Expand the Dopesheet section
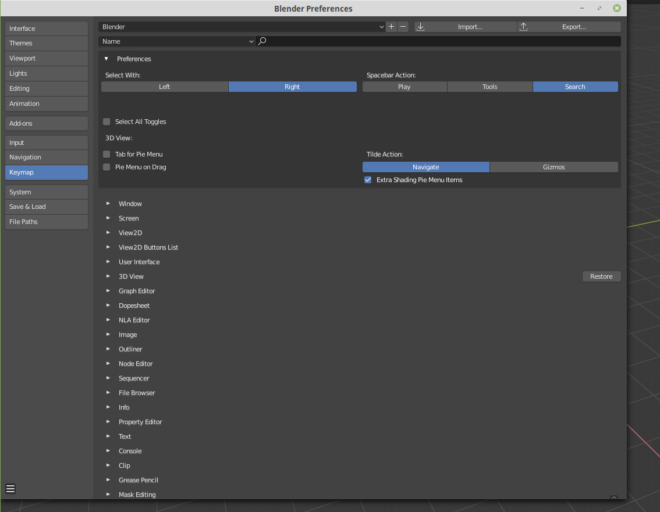The image size is (660, 512). tap(108, 305)
